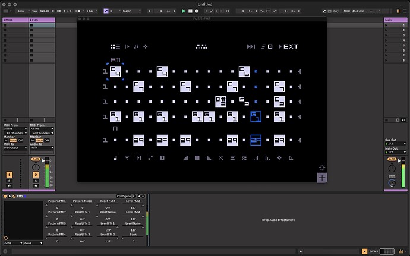This screenshot has height=256, width=410.
Task: Click the ramp-down triangle icon in FMS toolbar
Action: pyautogui.click(x=209, y=157)
